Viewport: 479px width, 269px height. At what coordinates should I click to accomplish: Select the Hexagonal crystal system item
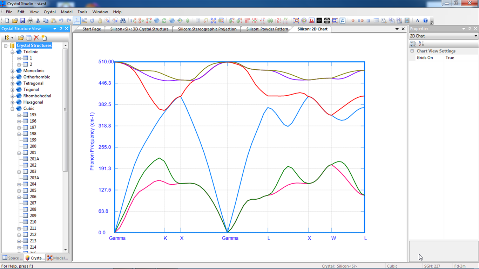(33, 102)
